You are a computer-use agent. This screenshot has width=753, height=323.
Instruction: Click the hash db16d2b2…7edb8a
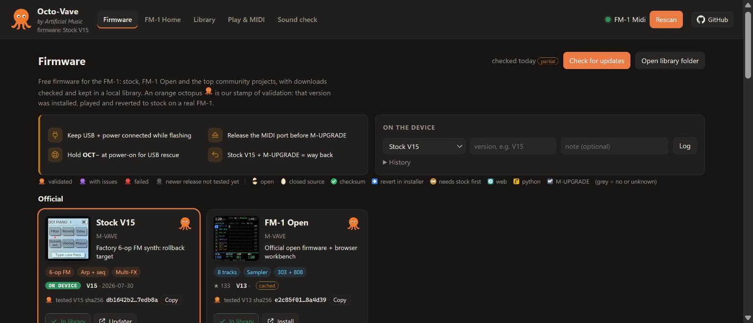click(132, 300)
